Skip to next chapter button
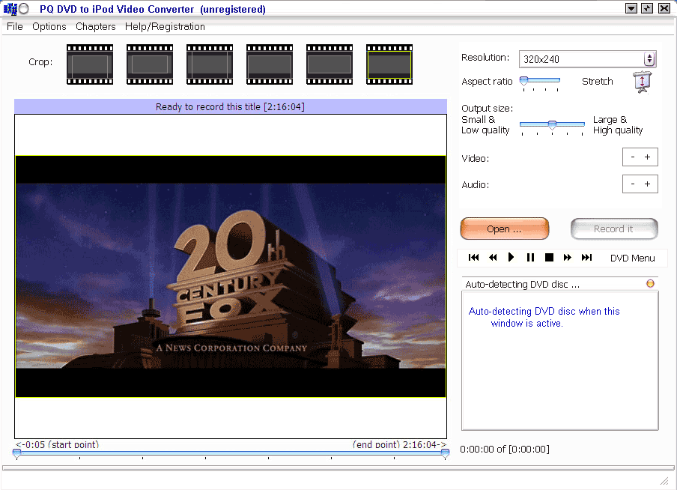 pos(586,258)
